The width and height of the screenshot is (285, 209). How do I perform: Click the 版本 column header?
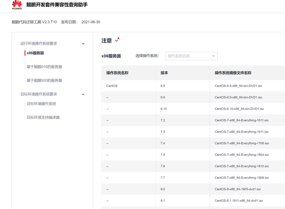[164, 73]
